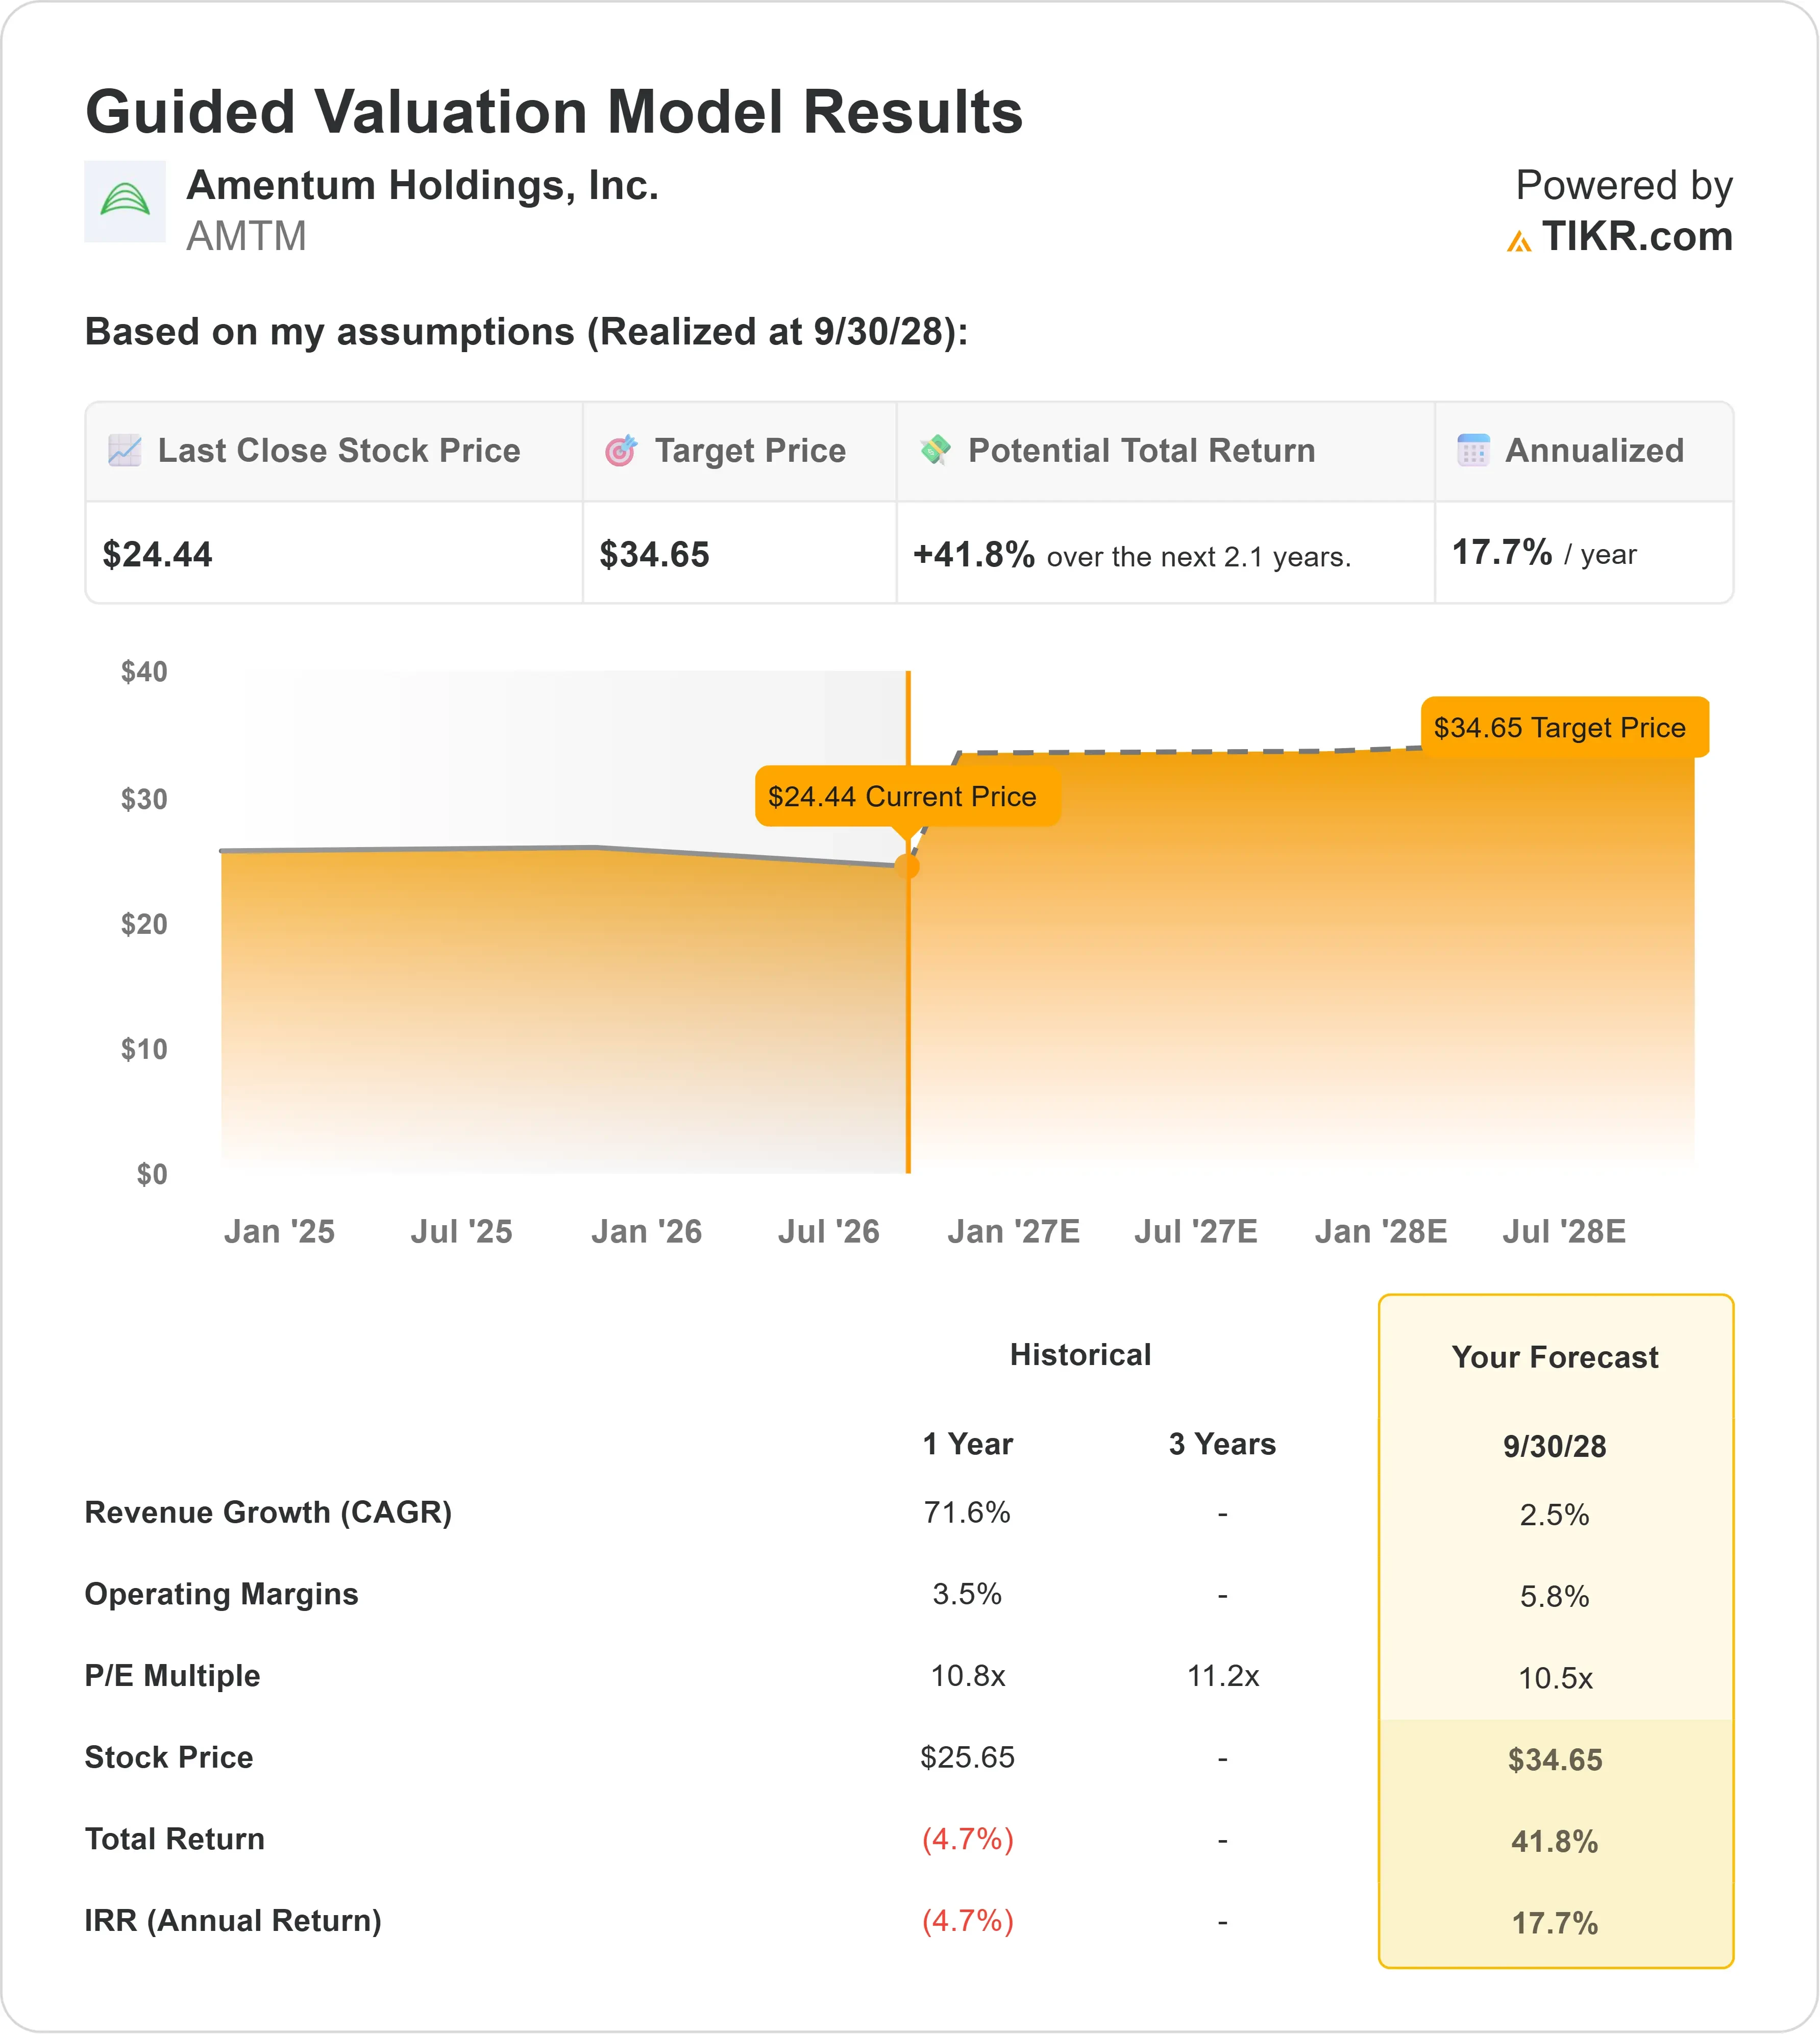Click the Jul '27E x-axis label
This screenshot has width=1820, height=2034.
point(1195,1231)
